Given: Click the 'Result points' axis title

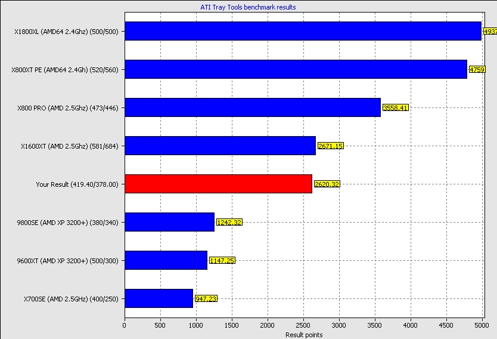Looking at the screenshot, I should coord(304,335).
